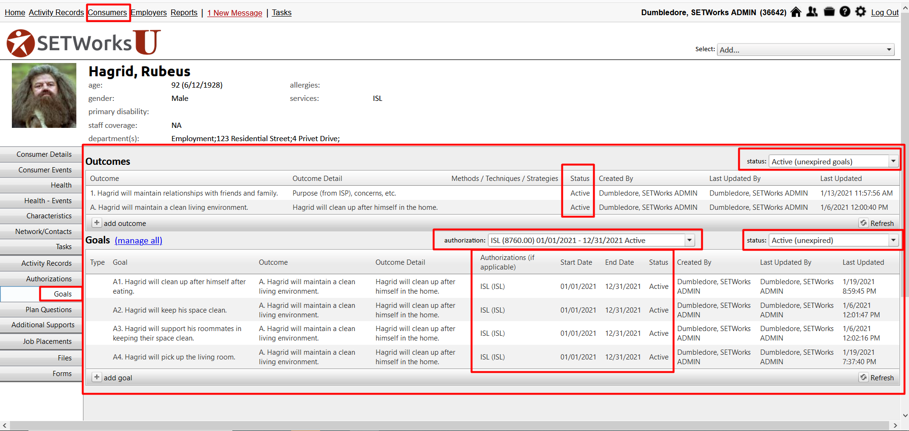Click the plus icon for add goal
This screenshot has height=431, width=909.
(x=97, y=377)
